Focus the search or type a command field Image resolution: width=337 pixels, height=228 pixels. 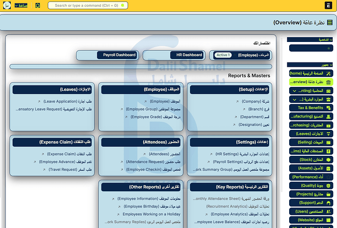click(88, 5)
